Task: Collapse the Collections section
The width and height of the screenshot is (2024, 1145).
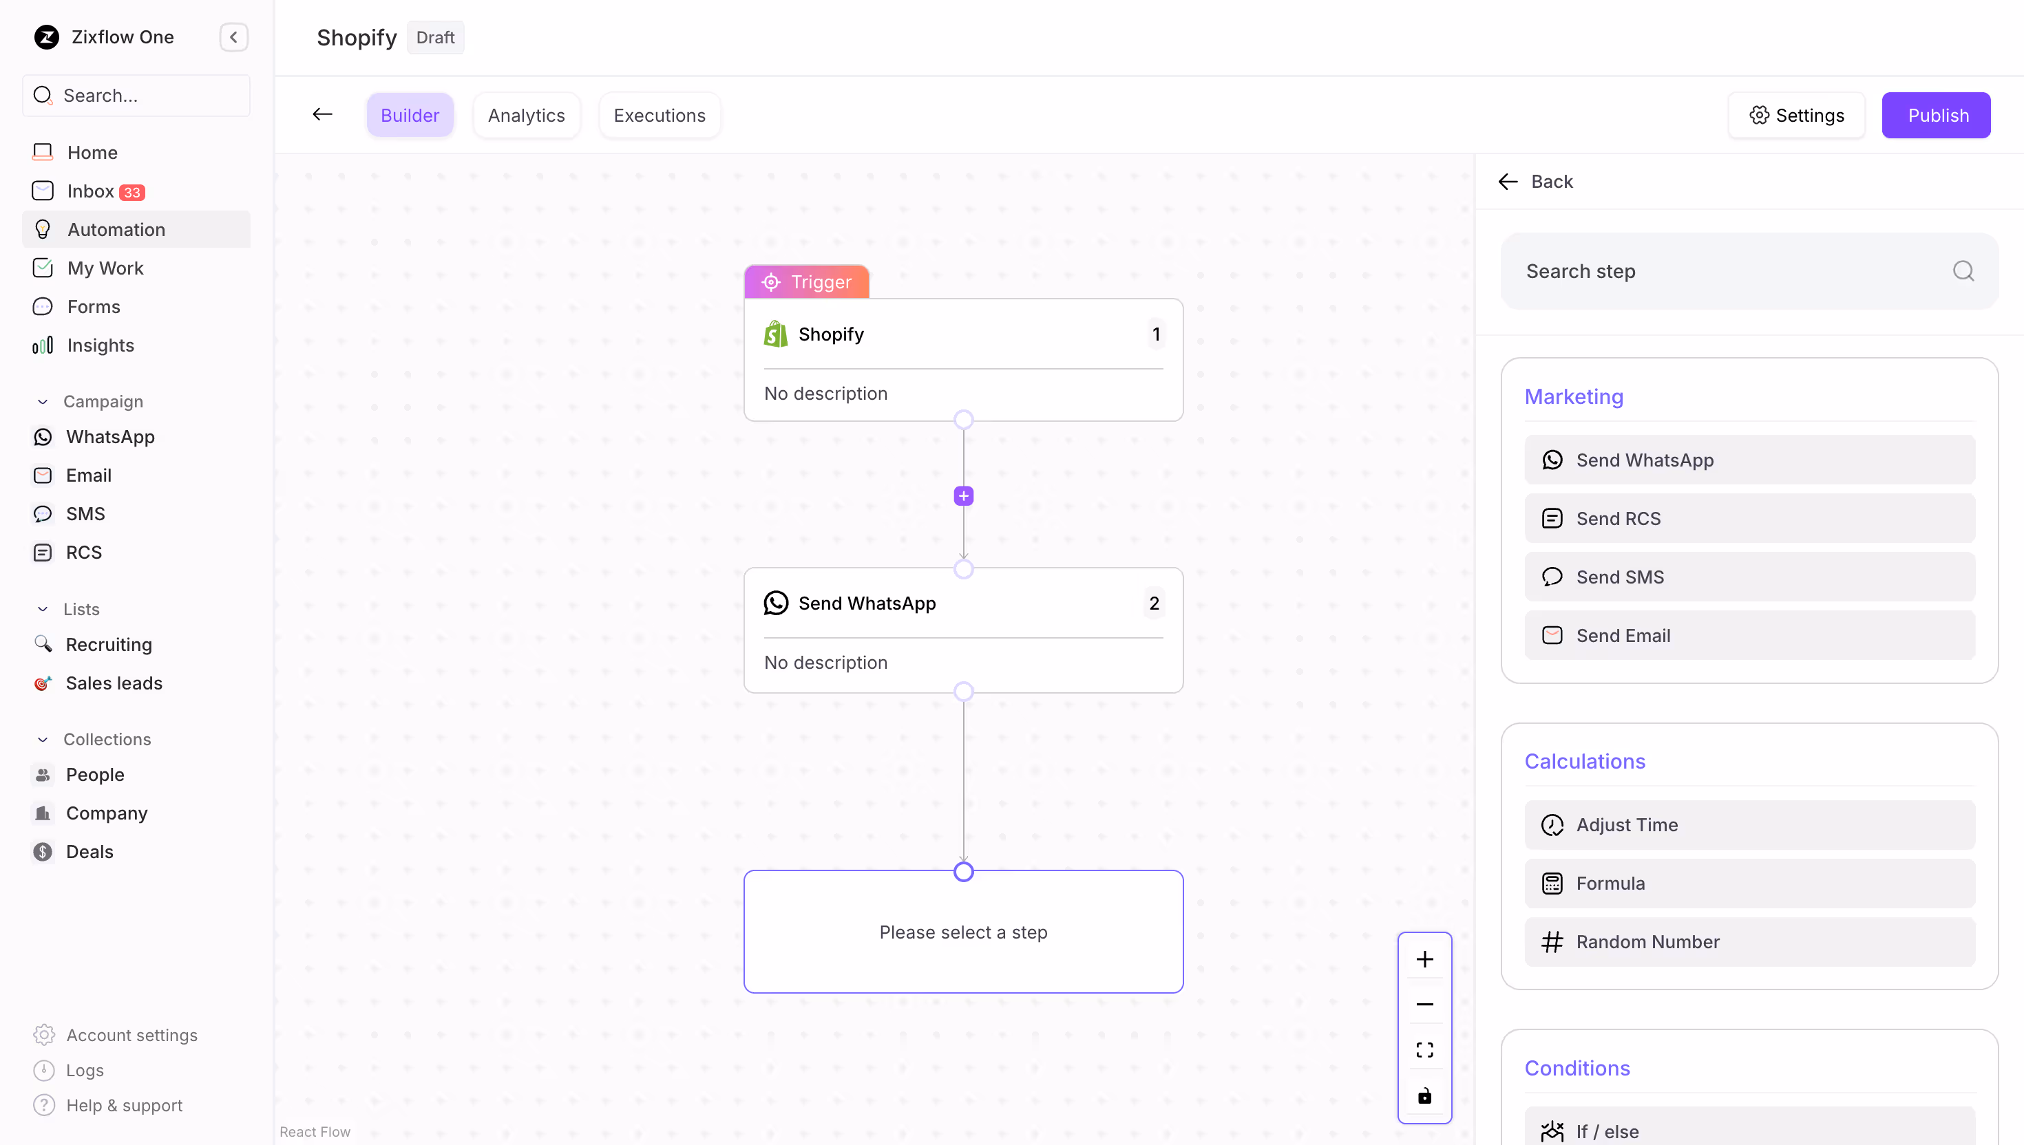Action: pyautogui.click(x=43, y=739)
